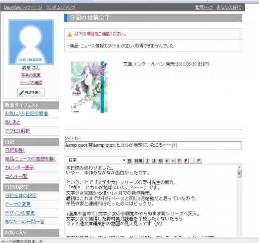This screenshot has width=259, height=243.
Task: Select 日記を書く sidebar link
Action: tap(15, 150)
